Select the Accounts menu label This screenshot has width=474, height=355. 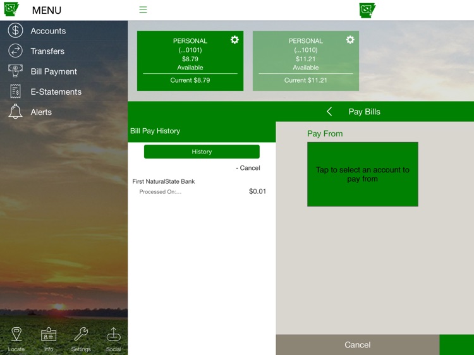click(48, 31)
